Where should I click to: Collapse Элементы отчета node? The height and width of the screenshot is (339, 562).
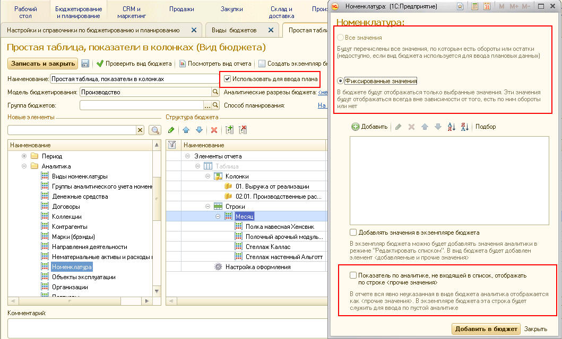(x=187, y=156)
